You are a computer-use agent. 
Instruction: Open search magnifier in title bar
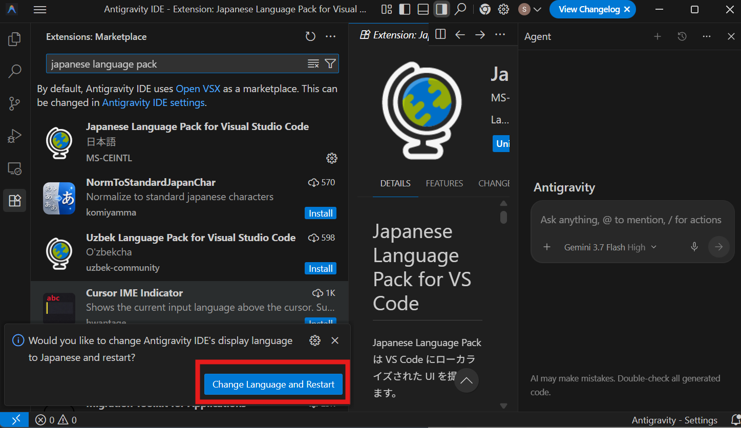(460, 9)
